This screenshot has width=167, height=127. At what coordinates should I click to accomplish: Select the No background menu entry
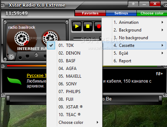coord(134,38)
